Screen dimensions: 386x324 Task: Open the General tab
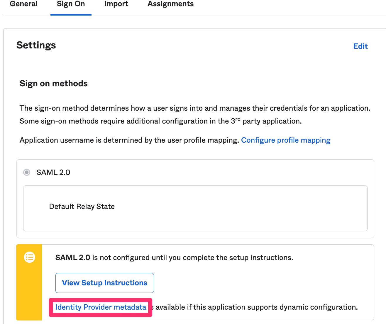tap(24, 4)
